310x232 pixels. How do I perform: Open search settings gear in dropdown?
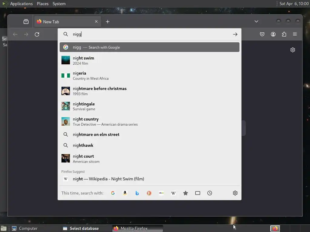(235, 193)
